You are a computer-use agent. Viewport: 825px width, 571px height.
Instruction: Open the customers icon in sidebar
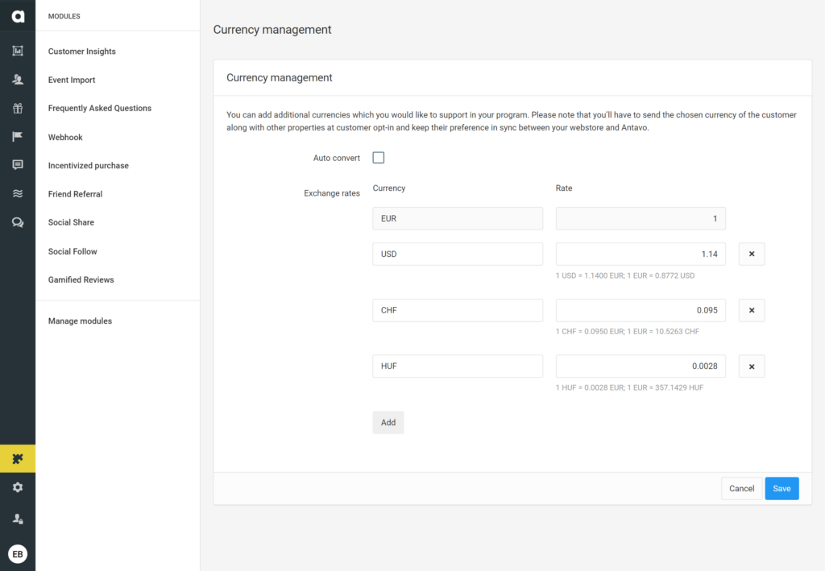18,80
